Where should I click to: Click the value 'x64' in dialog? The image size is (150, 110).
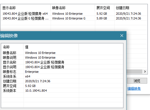28,76
